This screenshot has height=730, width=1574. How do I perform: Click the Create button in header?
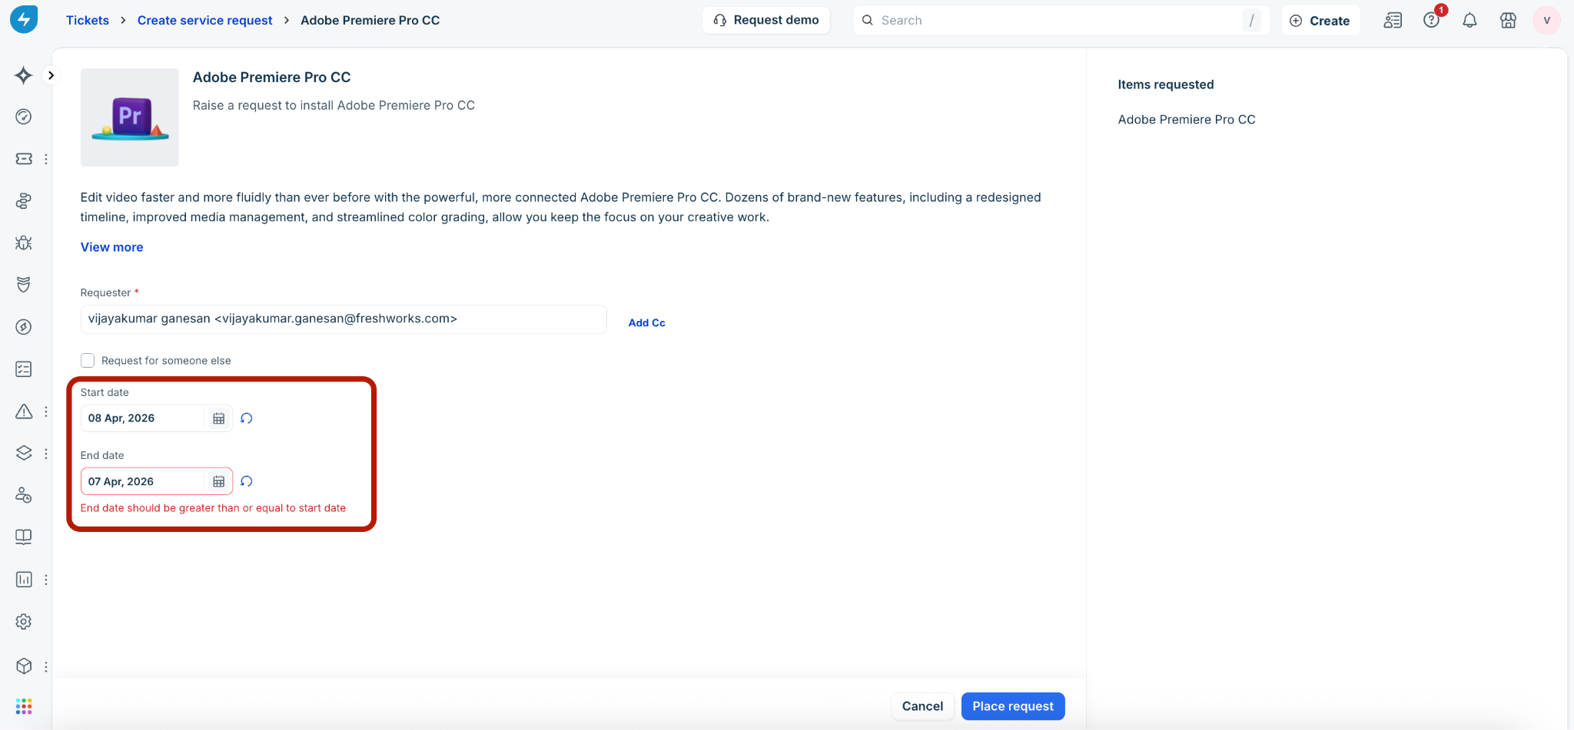coord(1320,21)
